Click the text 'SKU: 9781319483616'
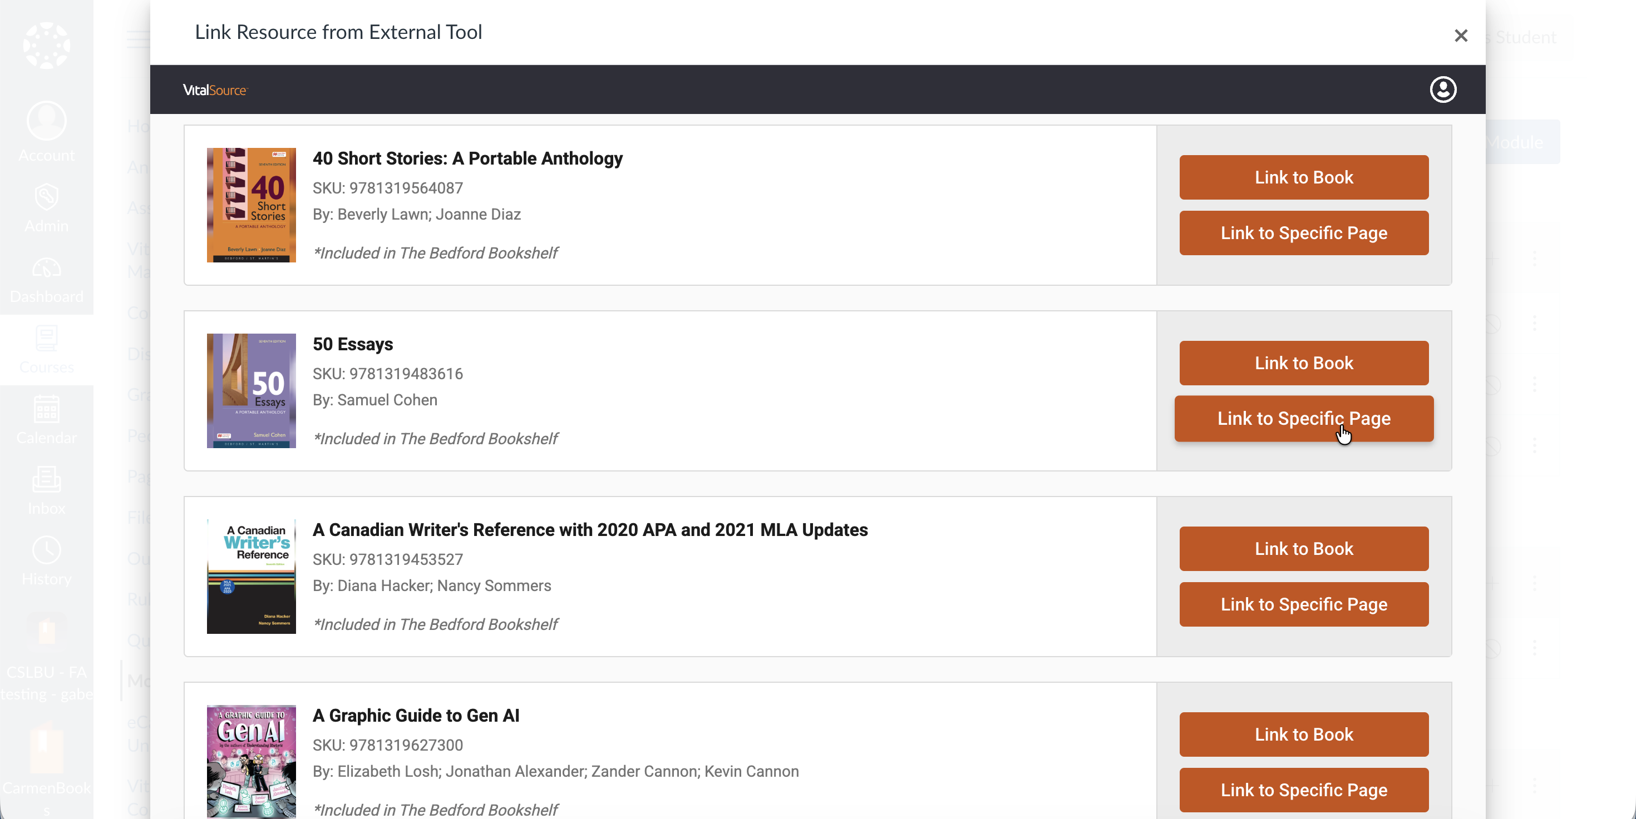This screenshot has height=819, width=1636. (x=387, y=374)
